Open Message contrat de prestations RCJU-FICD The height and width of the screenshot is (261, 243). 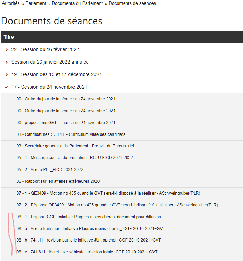[75, 158]
